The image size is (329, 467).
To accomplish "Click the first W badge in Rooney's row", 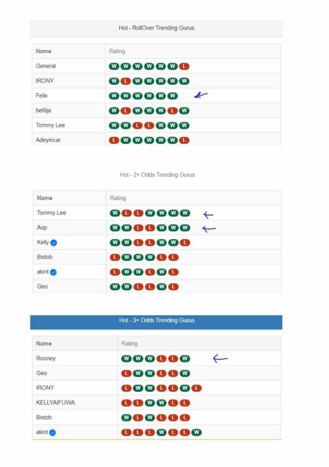I will [127, 358].
